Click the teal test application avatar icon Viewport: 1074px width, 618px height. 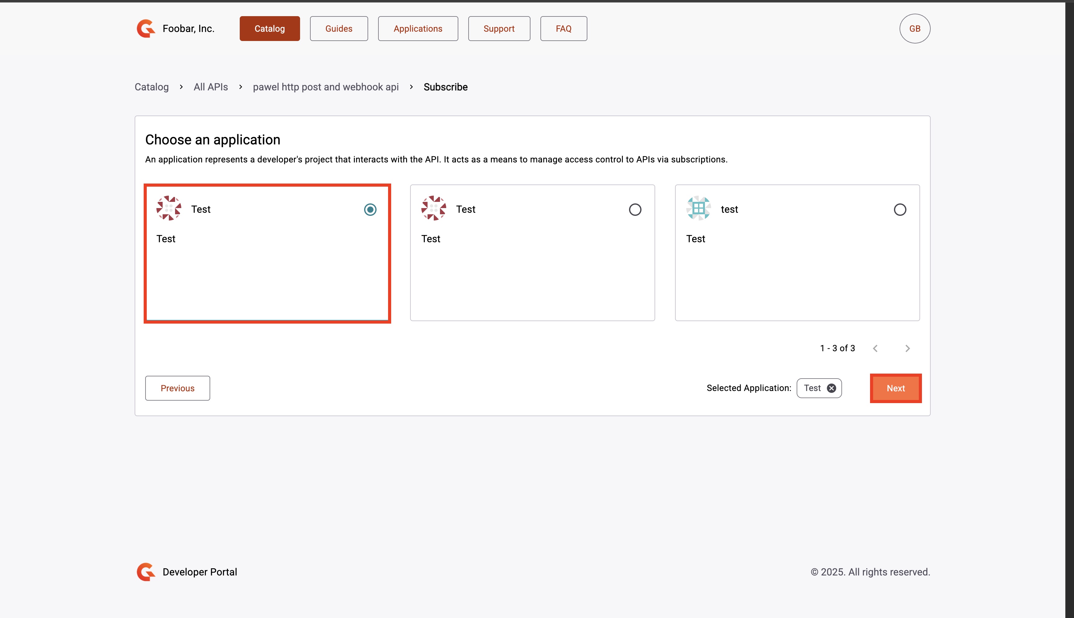click(x=698, y=208)
